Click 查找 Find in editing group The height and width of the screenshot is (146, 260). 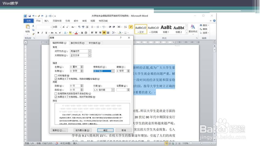204,25
